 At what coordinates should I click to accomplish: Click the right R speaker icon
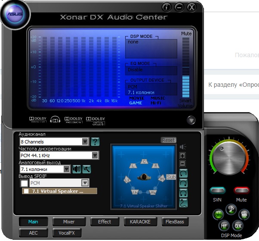coord(155,165)
